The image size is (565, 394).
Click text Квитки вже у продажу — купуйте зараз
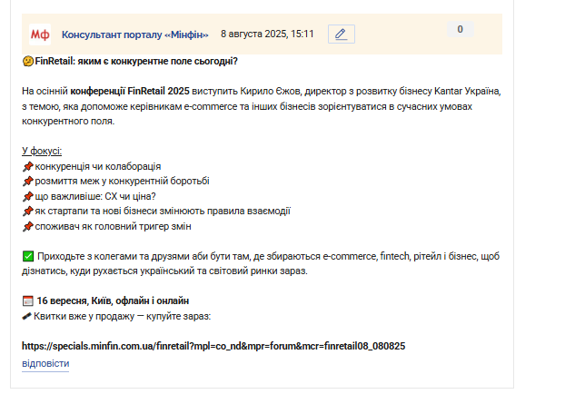122,316
